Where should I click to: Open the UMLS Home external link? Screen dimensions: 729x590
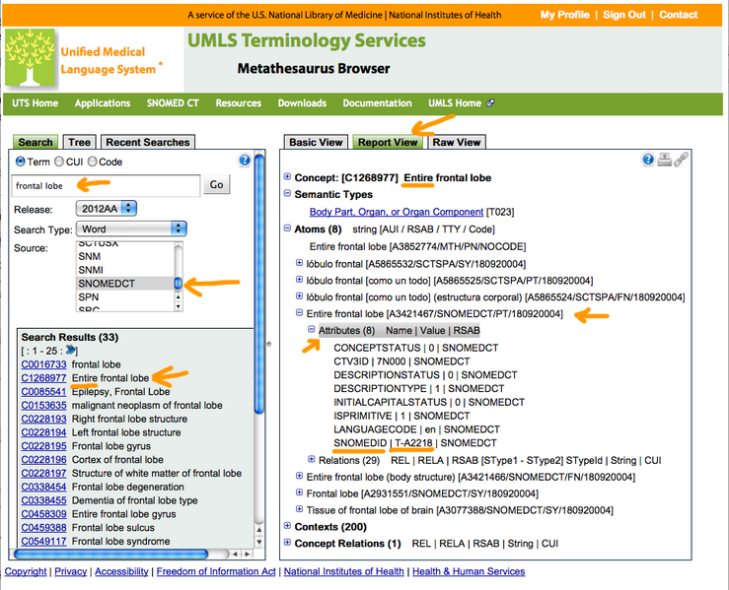[x=461, y=103]
